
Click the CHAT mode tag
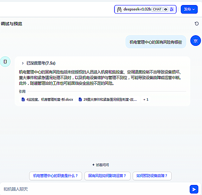tap(157, 9)
